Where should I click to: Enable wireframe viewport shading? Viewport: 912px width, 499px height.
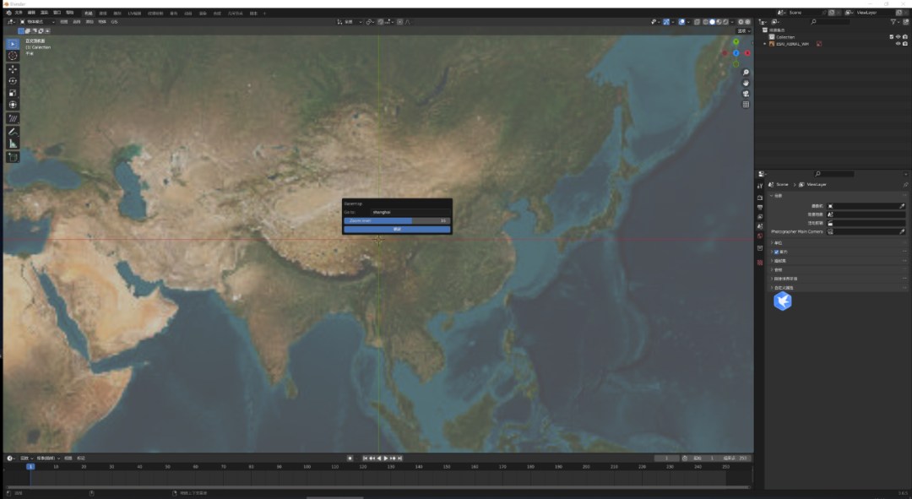coord(705,22)
